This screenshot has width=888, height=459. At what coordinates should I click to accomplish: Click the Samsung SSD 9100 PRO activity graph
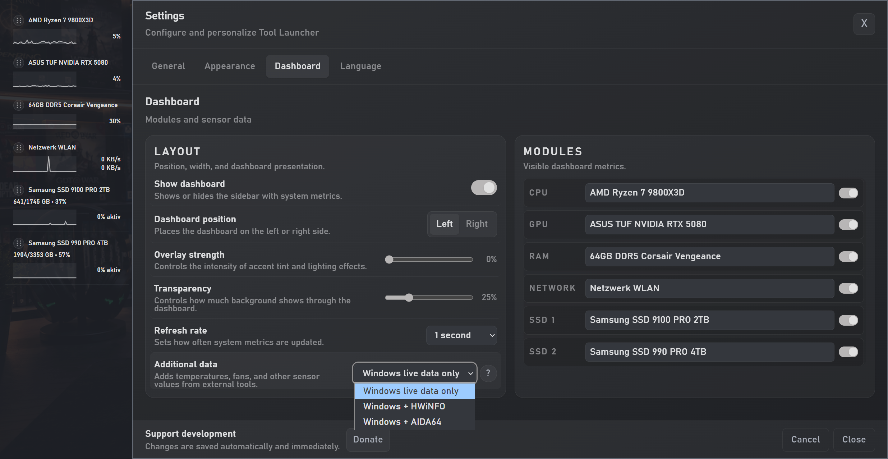point(45,217)
